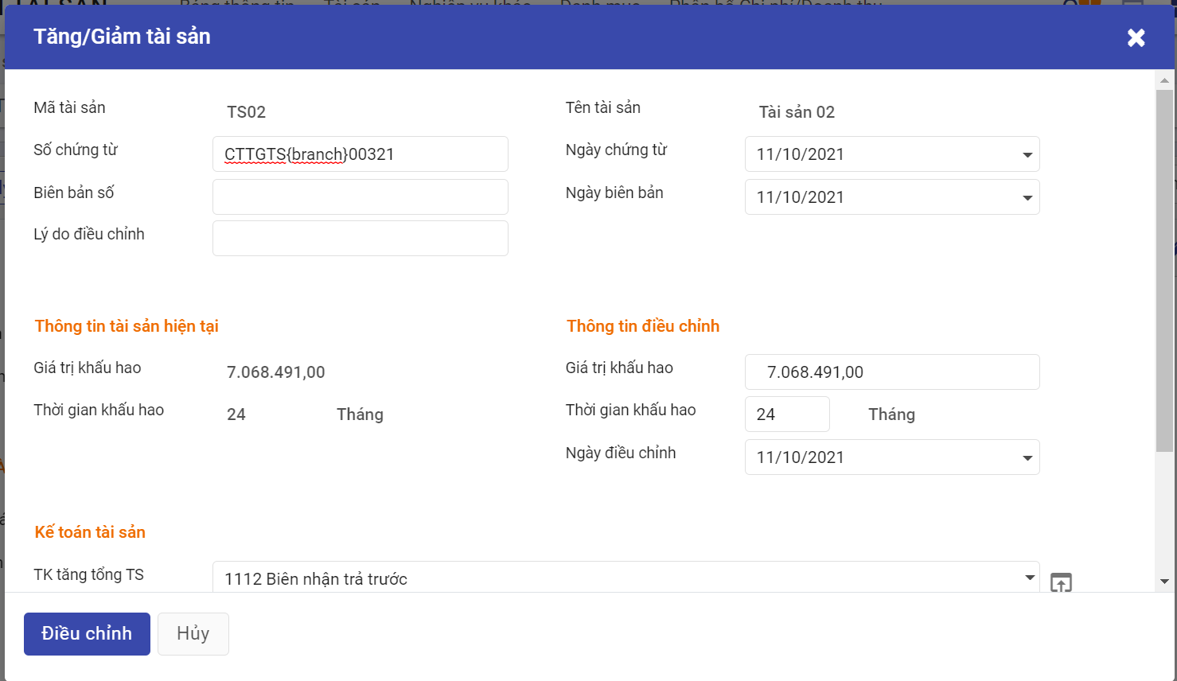Image resolution: width=1177 pixels, height=681 pixels.
Task: Click the Số chứng từ input field
Action: click(360, 154)
